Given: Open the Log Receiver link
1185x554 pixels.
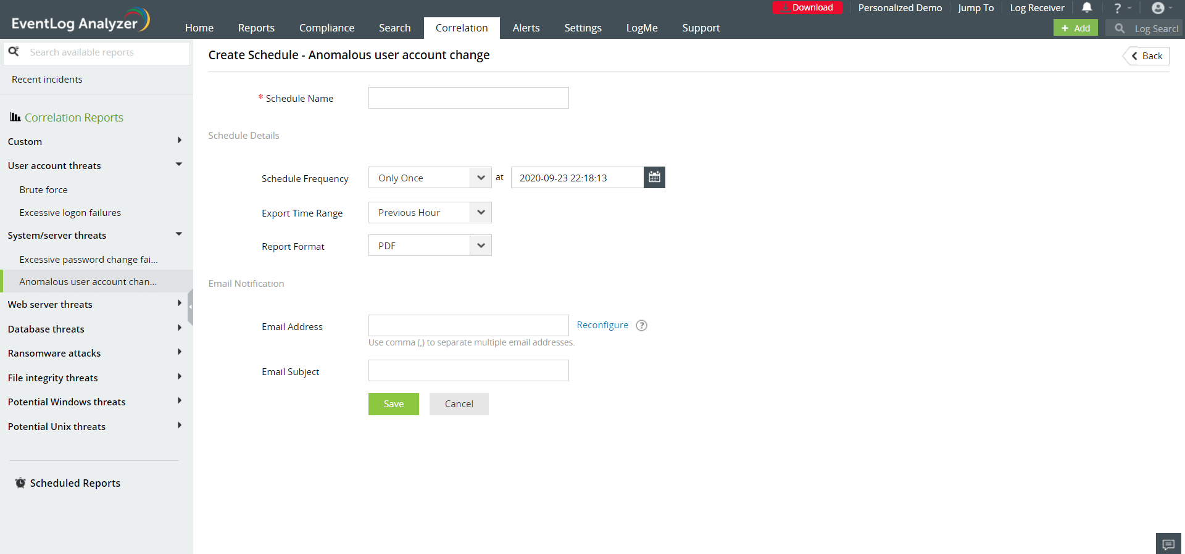Looking at the screenshot, I should (1037, 8).
